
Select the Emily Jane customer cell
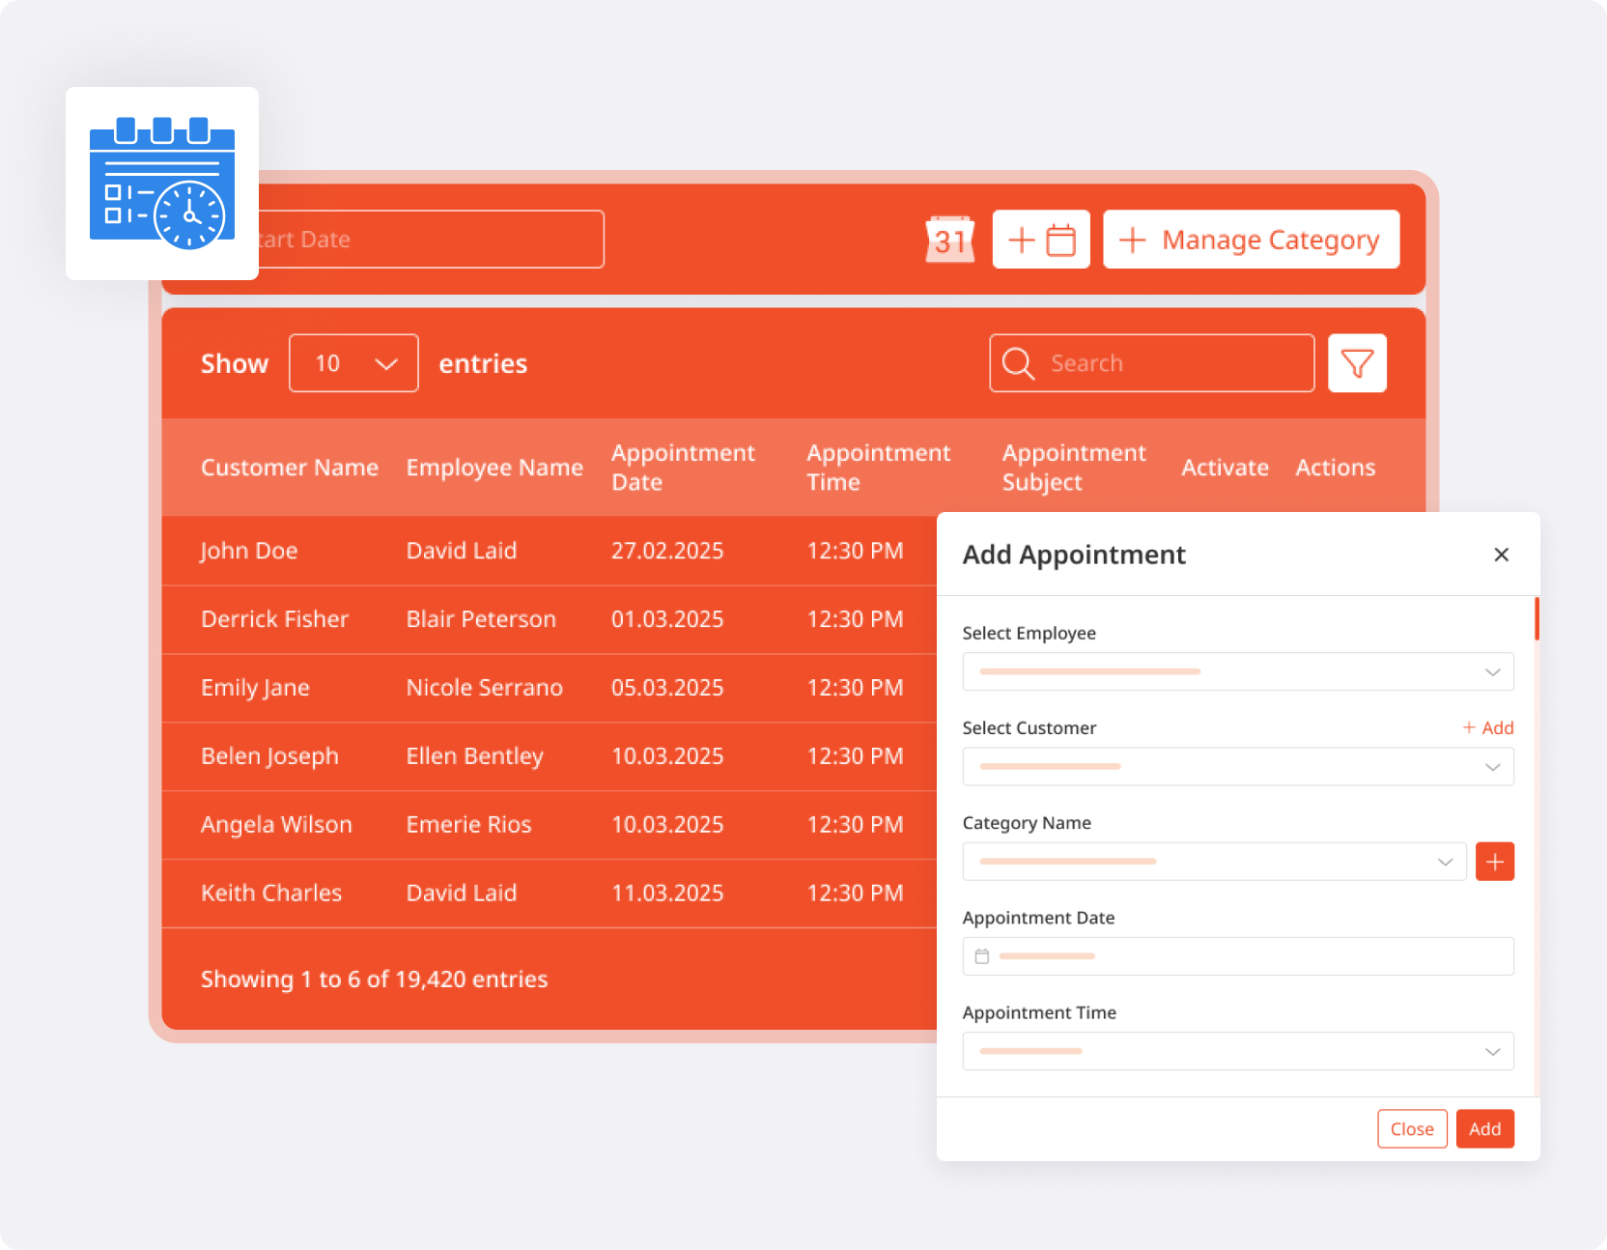point(255,688)
